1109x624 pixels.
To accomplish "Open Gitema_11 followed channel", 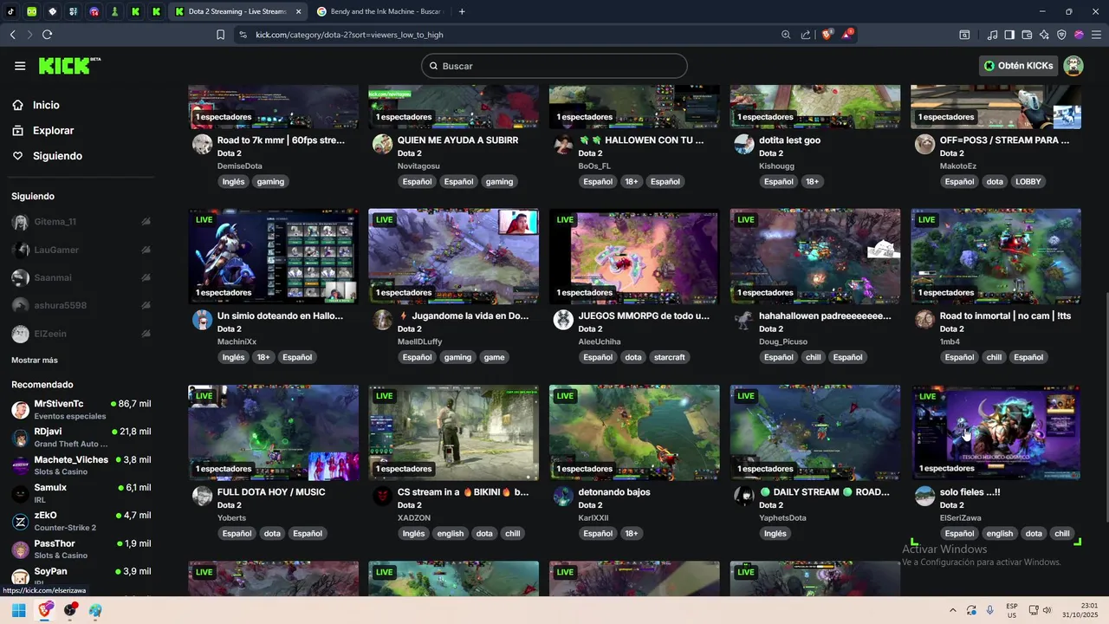I will 81,222.
